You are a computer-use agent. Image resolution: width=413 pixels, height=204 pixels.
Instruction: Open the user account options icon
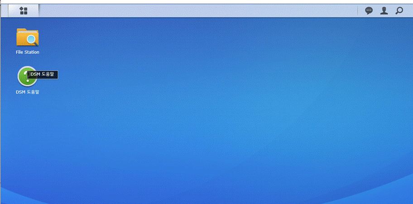(x=384, y=11)
